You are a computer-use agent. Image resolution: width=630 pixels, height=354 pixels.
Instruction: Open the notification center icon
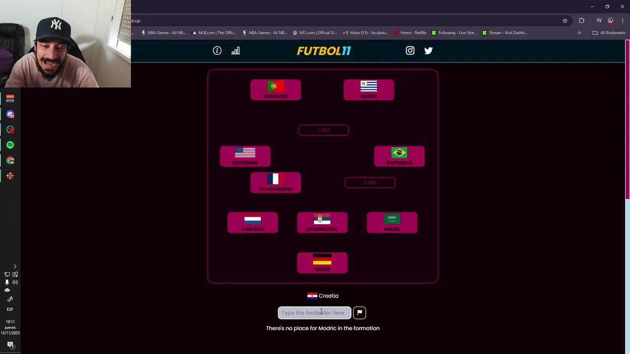(x=10, y=345)
